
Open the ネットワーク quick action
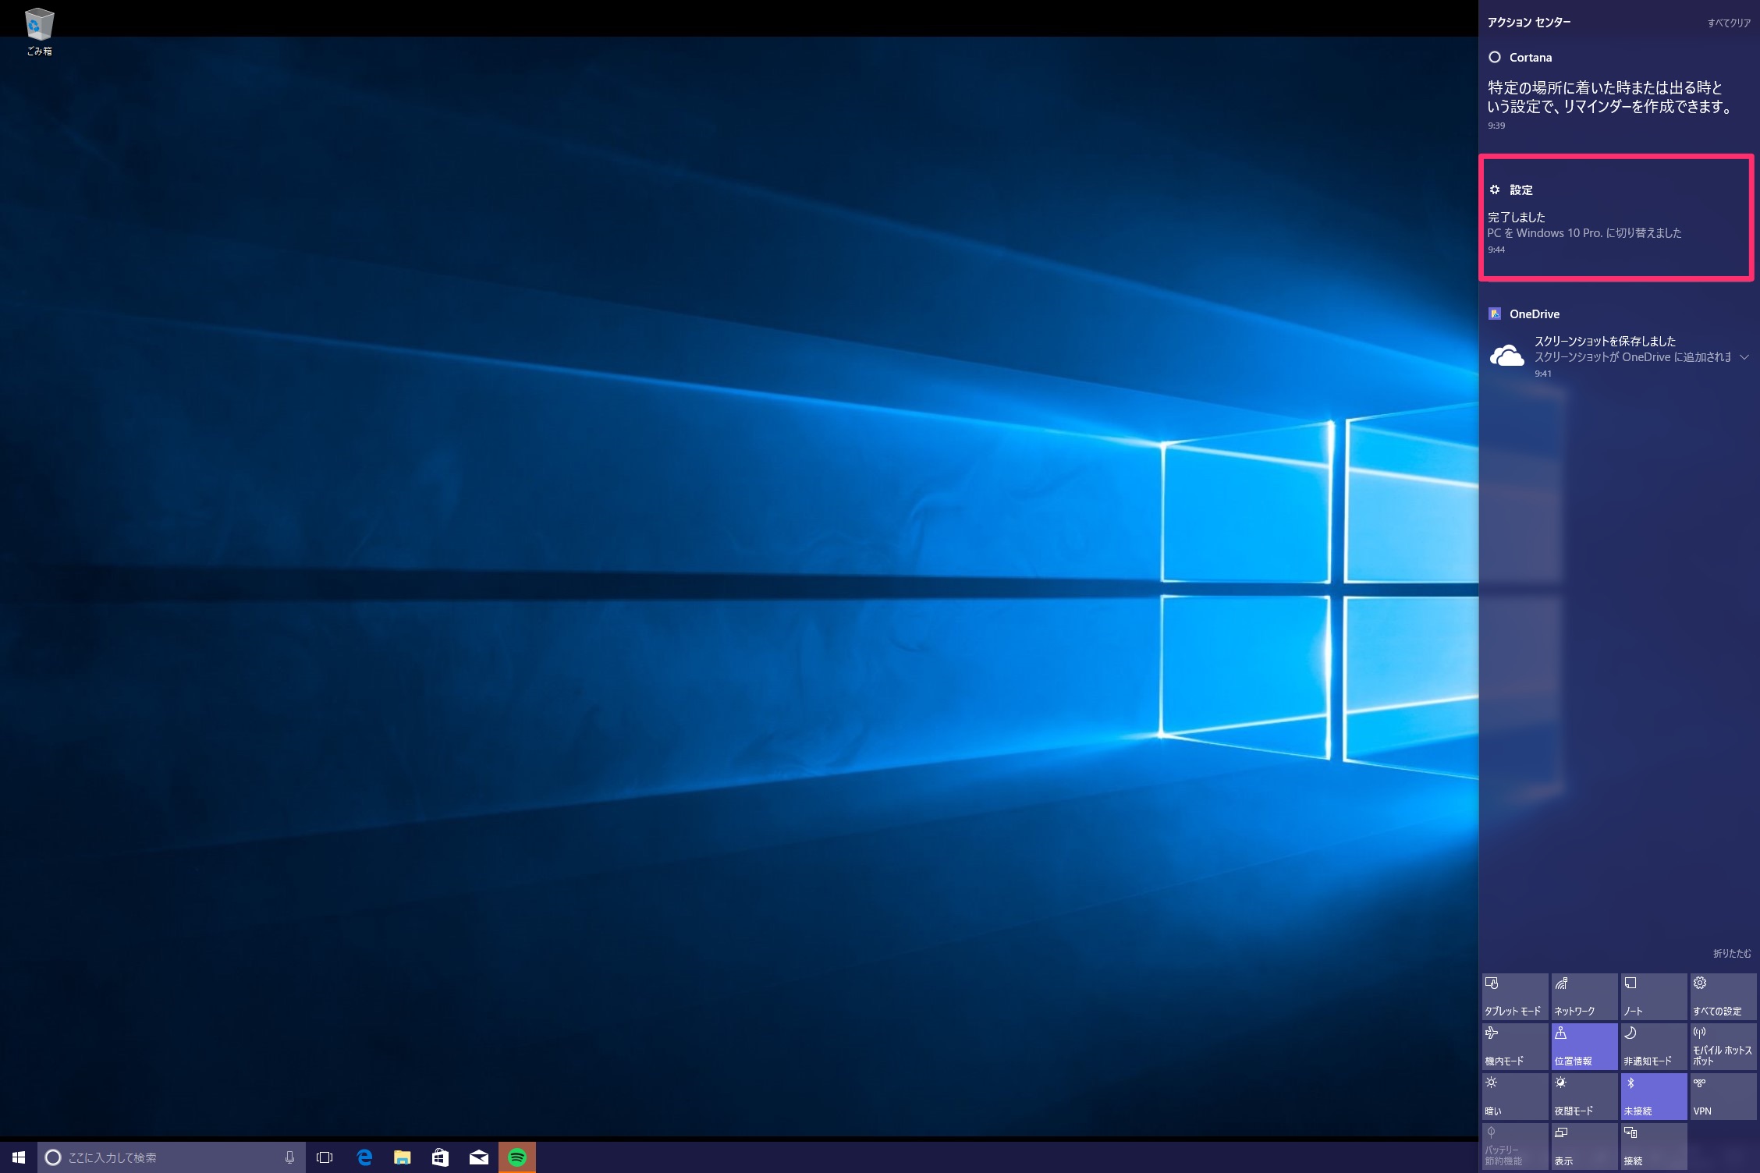point(1584,996)
